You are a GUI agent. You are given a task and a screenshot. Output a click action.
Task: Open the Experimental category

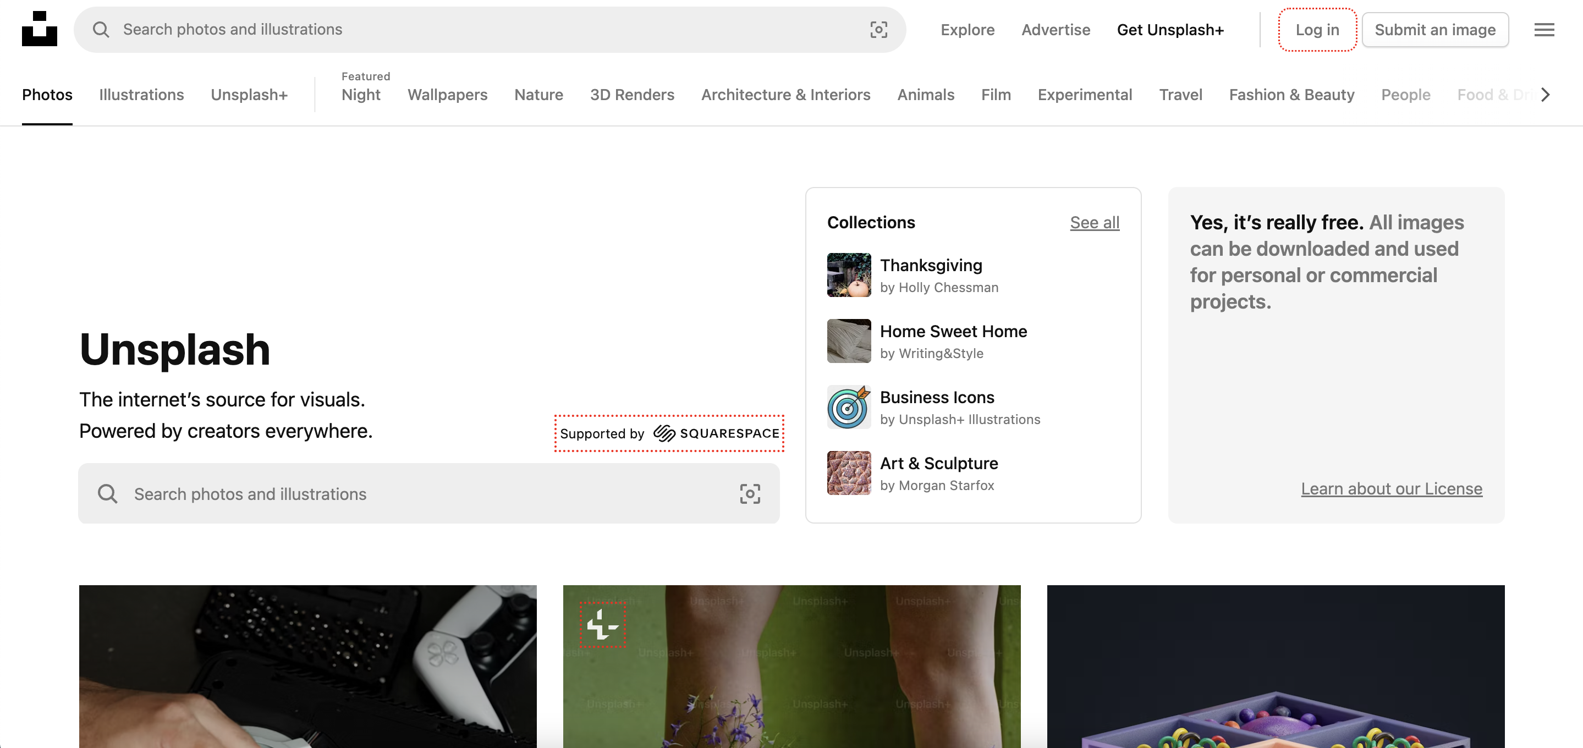[x=1085, y=95]
